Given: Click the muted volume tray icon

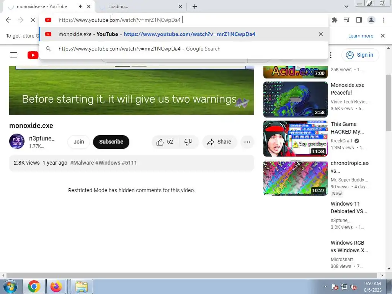Looking at the screenshot, I should (353, 287).
